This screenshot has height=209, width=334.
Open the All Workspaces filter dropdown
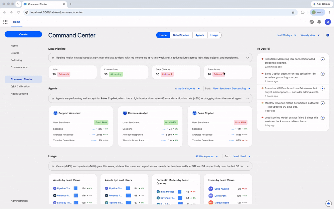point(207,156)
